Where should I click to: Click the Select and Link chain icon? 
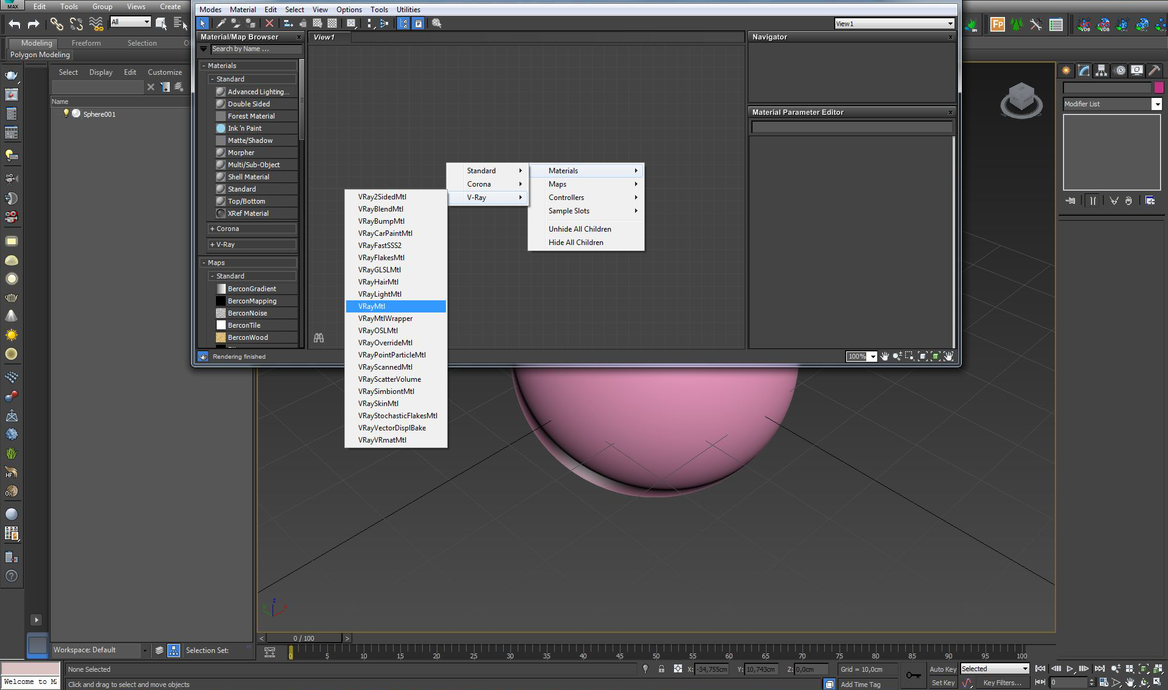57,24
